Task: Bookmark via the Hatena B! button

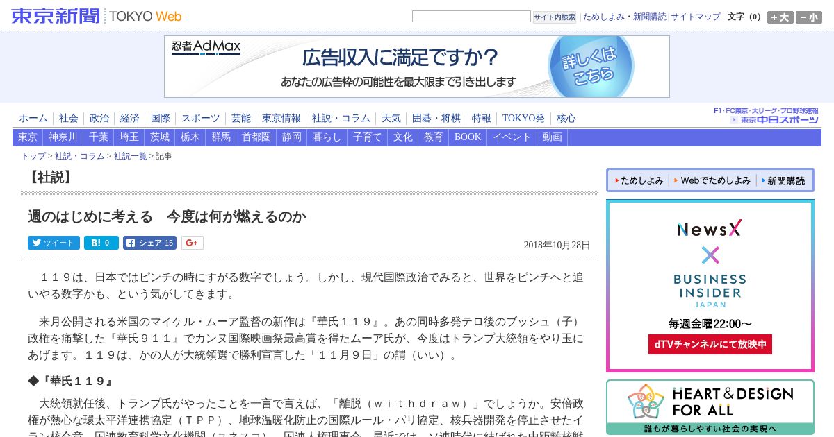Action: click(101, 243)
